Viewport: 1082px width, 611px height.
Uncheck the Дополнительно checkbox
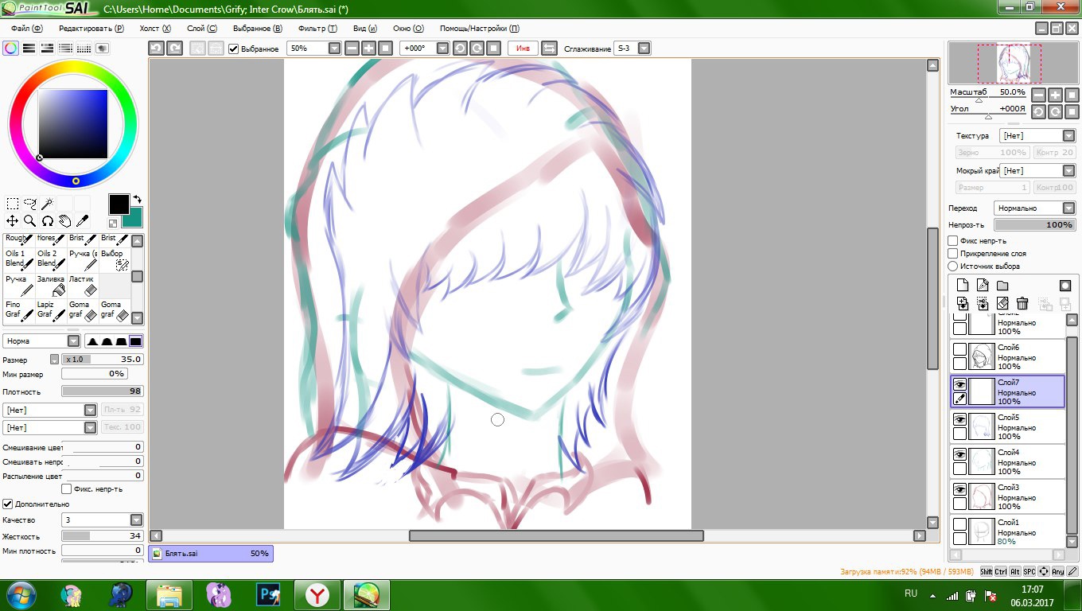coord(8,504)
